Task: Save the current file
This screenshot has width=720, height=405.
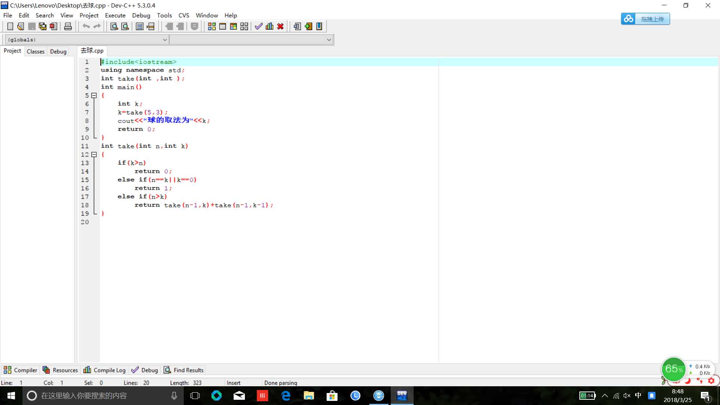Action: click(x=32, y=26)
